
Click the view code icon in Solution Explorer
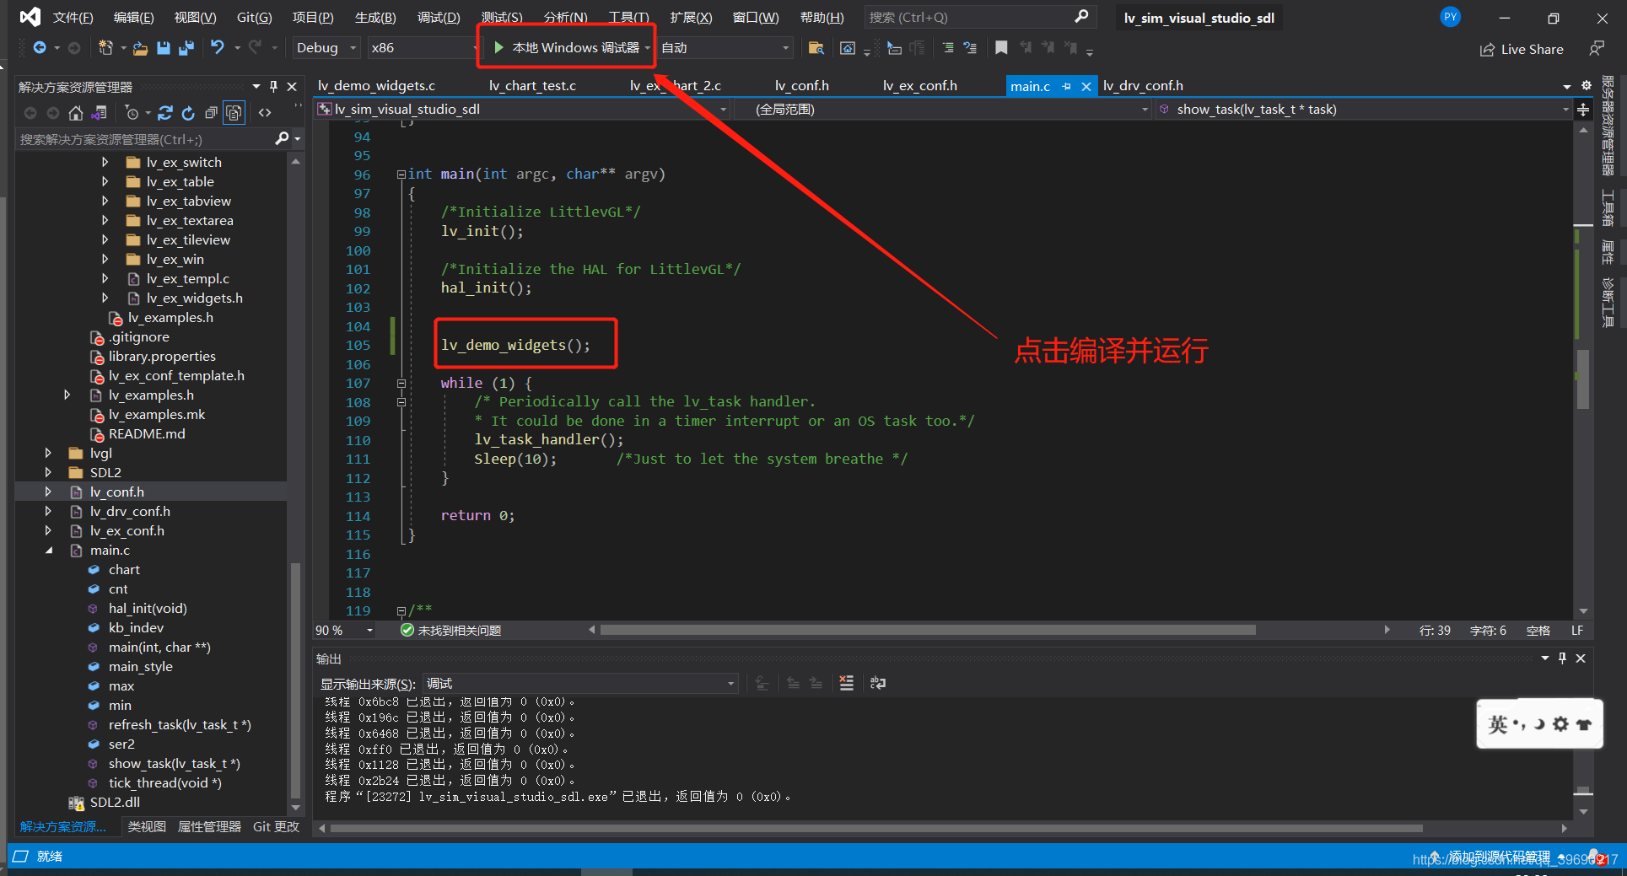tap(265, 113)
